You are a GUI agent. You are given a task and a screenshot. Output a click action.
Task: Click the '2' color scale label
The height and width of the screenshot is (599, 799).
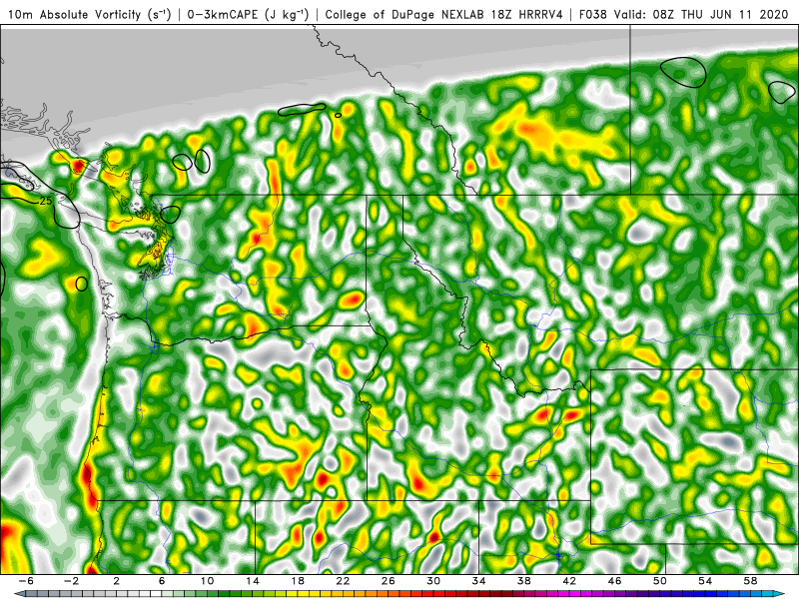[x=116, y=581]
